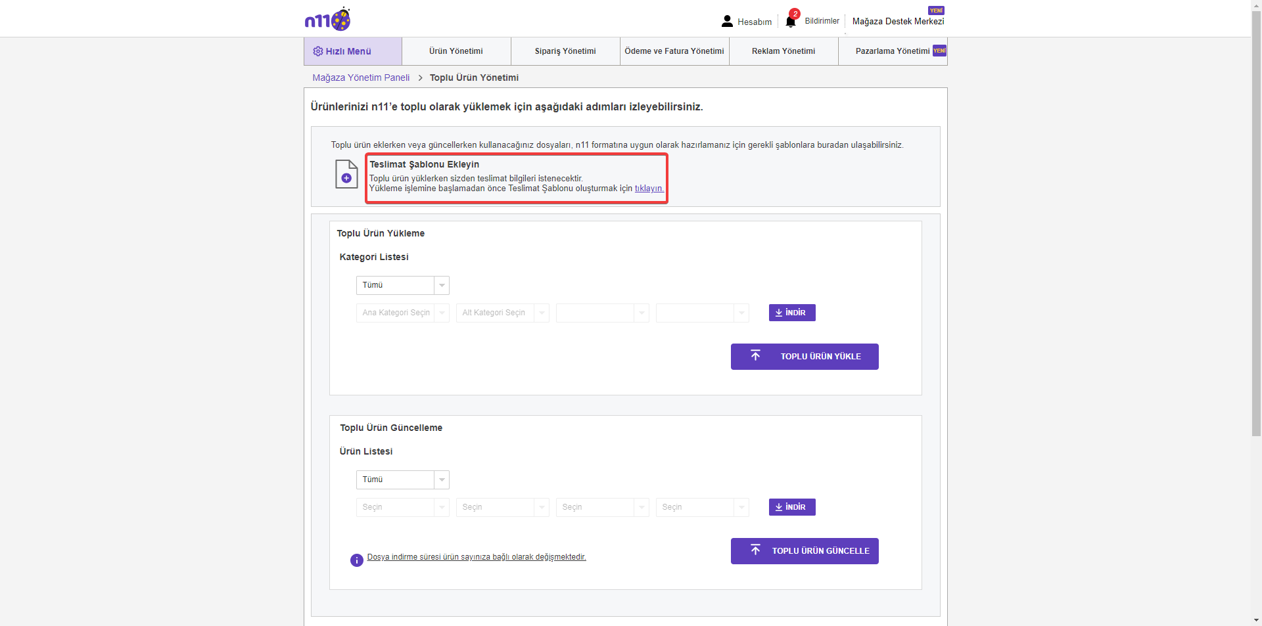Open Reklam Yönetimi menu

(x=783, y=51)
